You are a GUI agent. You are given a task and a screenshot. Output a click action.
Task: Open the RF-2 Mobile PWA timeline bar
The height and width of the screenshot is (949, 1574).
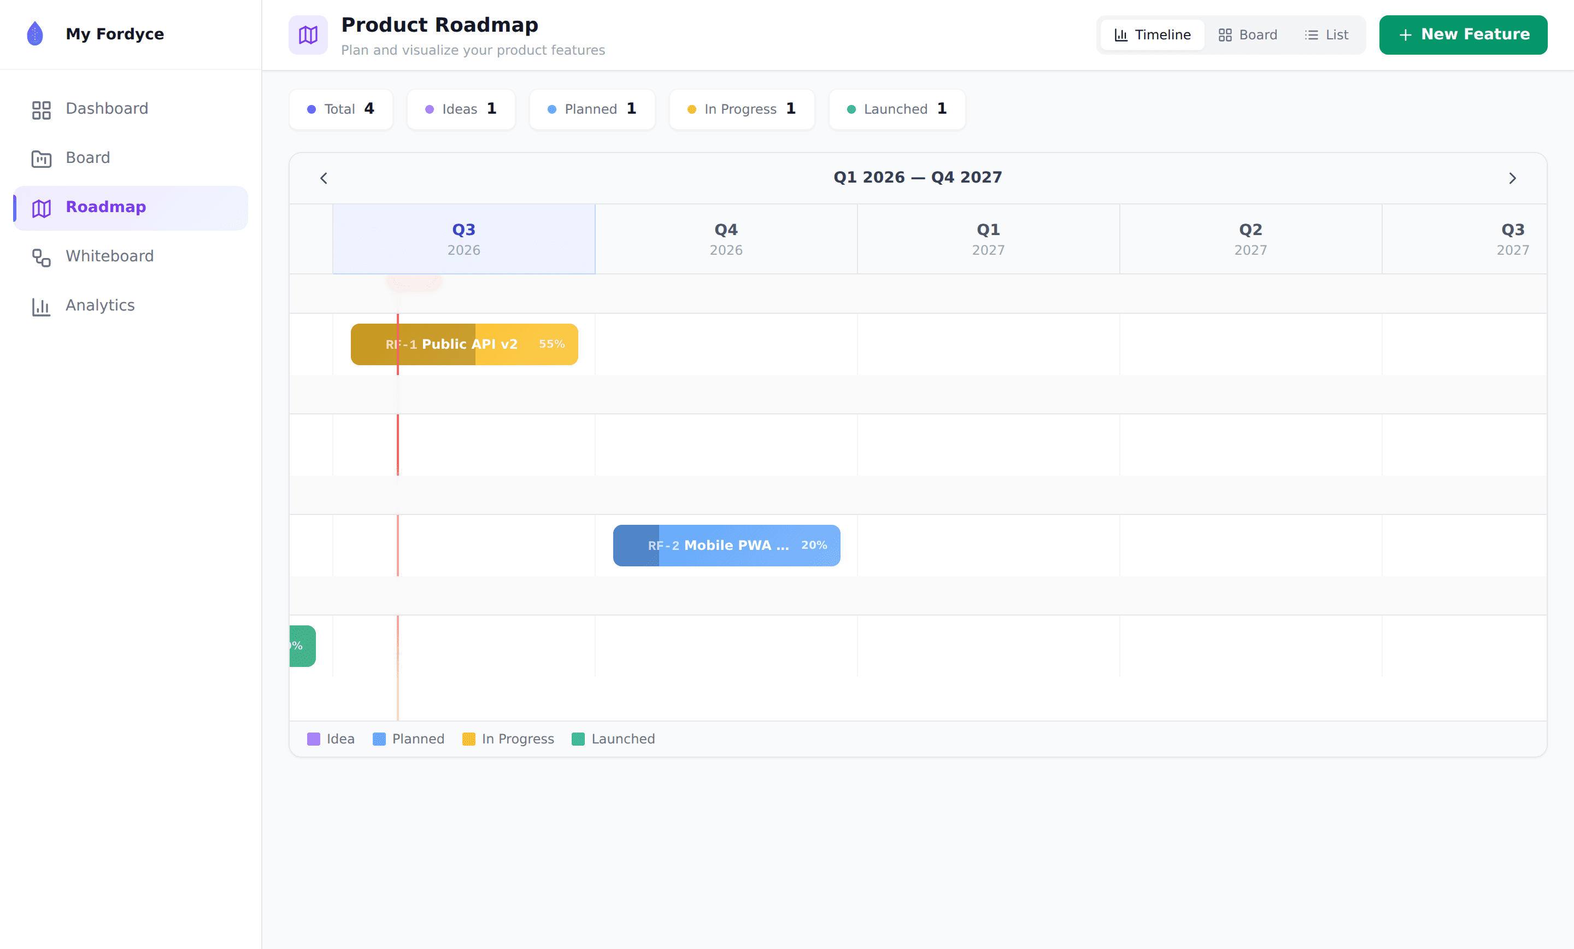pos(726,546)
